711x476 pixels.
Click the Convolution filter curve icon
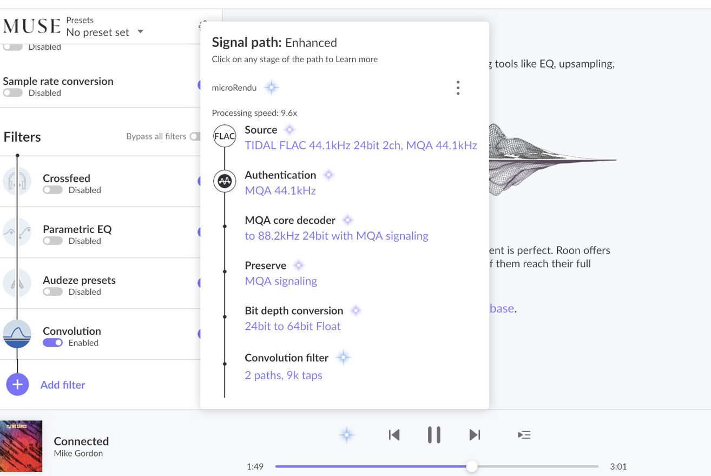point(17,334)
